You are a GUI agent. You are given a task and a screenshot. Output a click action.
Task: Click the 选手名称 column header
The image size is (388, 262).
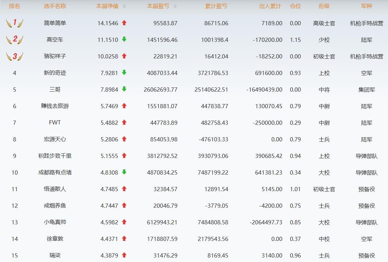[55, 6]
